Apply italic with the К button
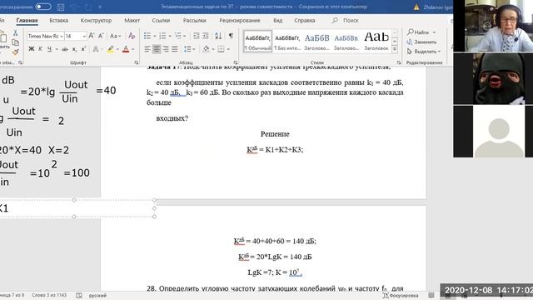This screenshot has width=533, height=300. coord(40,49)
